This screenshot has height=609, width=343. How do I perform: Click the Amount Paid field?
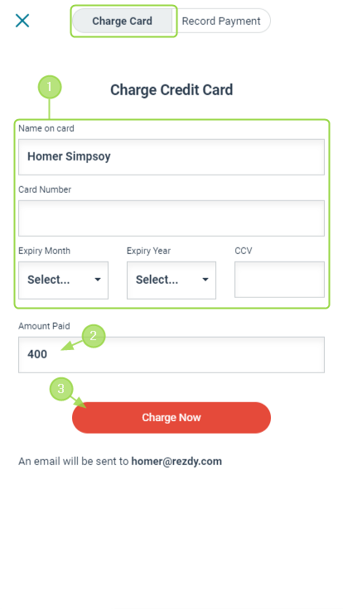(171, 355)
